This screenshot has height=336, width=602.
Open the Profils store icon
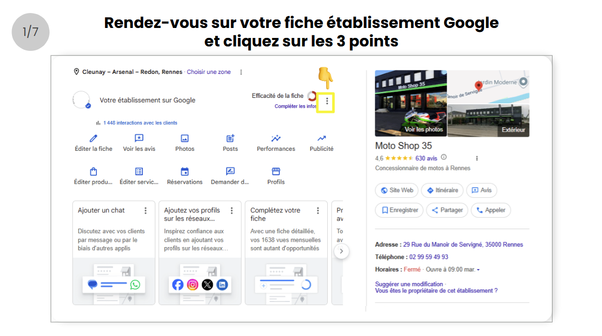(x=276, y=171)
